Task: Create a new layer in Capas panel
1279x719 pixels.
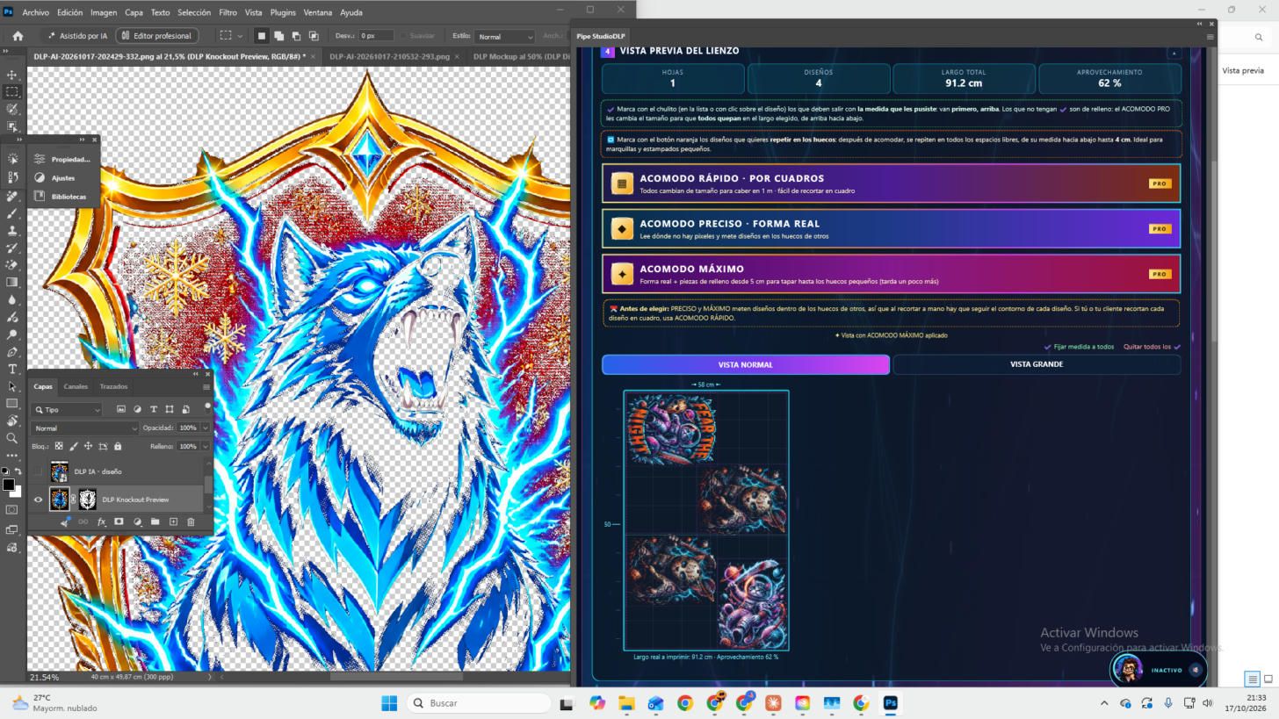Action: (173, 521)
